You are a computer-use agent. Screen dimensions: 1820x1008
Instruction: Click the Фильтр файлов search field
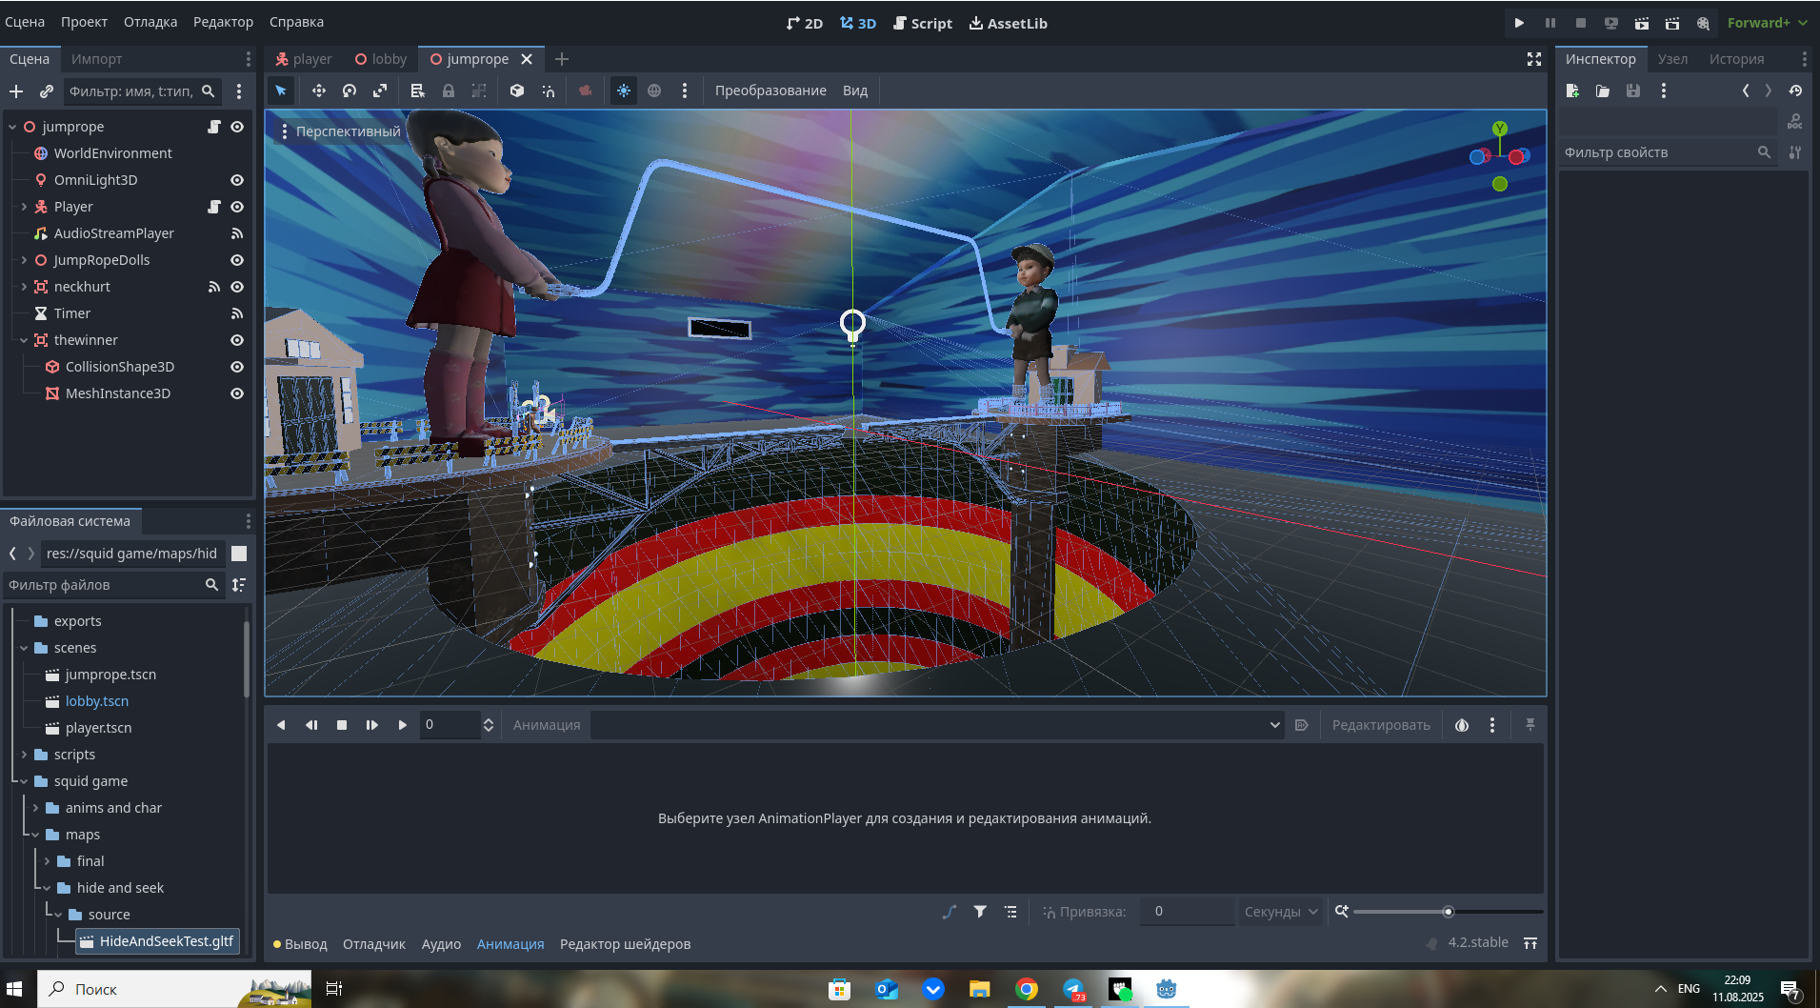click(x=112, y=585)
